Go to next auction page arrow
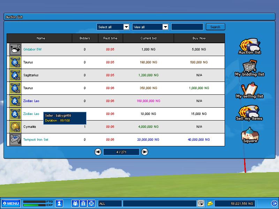This screenshot has width=279, height=209. coord(145,152)
